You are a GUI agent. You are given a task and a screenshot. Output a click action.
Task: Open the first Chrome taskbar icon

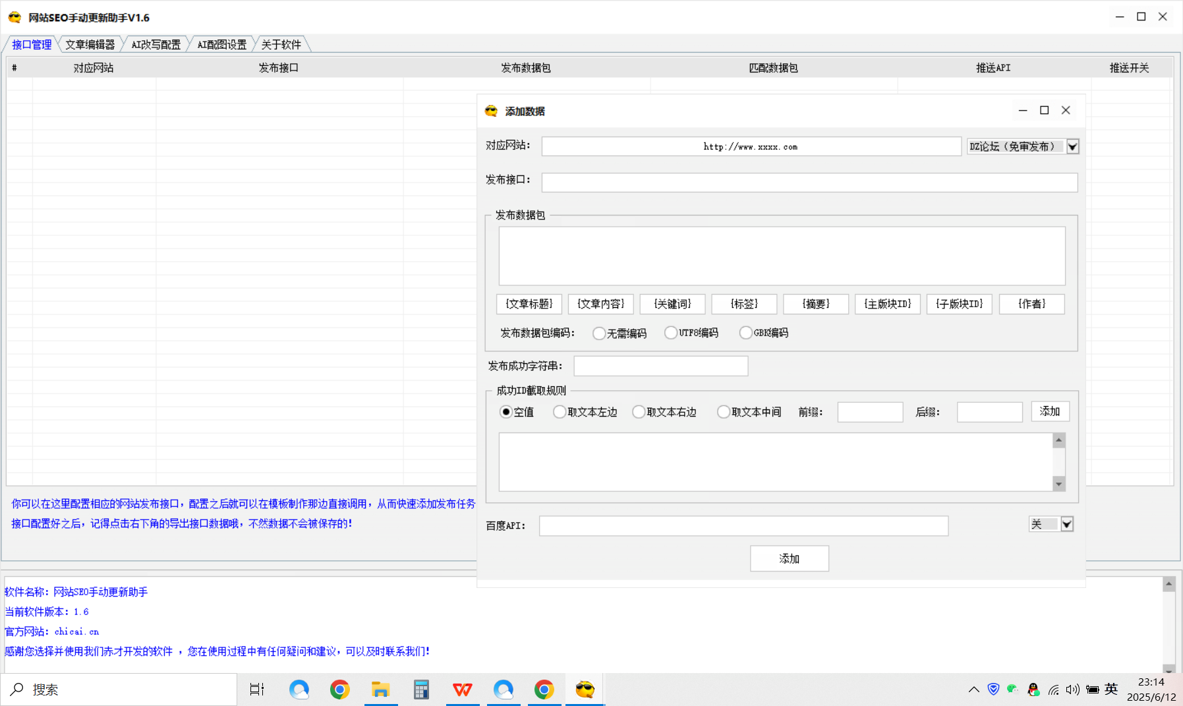[339, 690]
